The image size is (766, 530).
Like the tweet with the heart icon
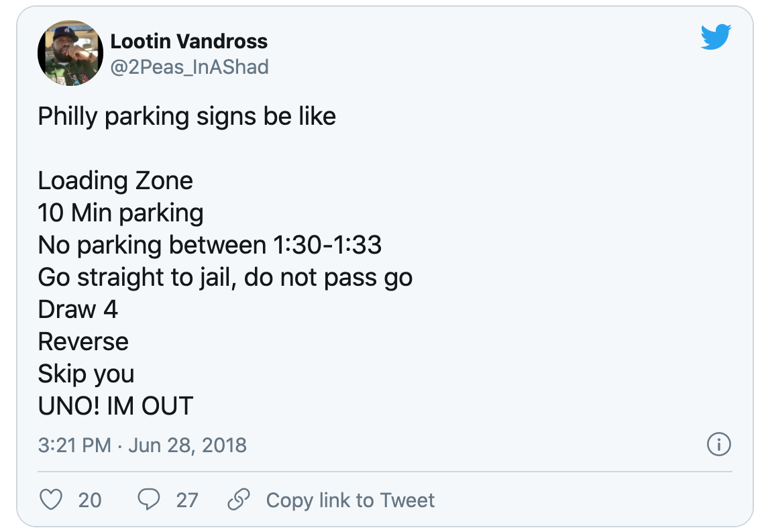coord(52,500)
